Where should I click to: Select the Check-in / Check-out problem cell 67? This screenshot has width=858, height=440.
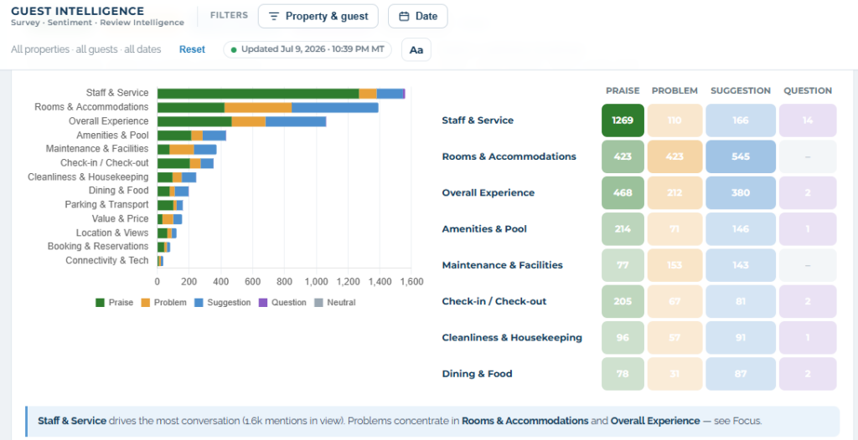[x=675, y=302]
